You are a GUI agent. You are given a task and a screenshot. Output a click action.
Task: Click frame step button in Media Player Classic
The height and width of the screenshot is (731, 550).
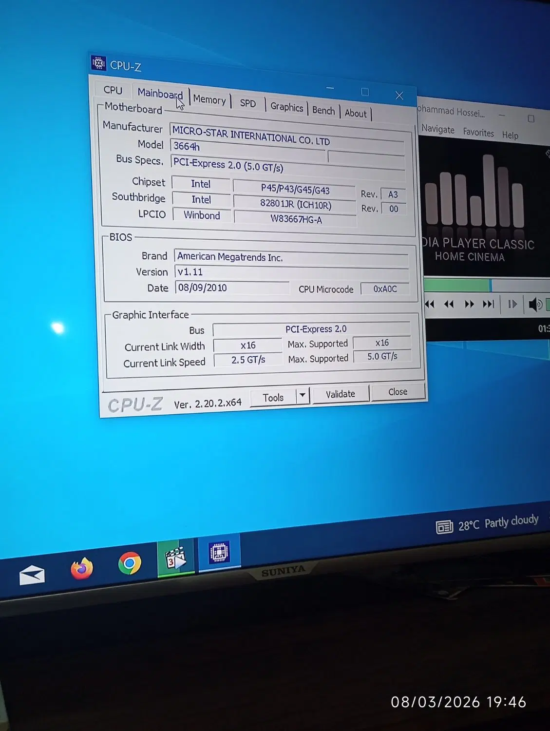point(512,304)
